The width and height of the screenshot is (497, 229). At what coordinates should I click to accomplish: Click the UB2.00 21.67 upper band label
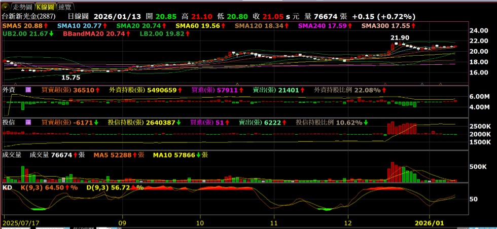[x=28, y=33]
